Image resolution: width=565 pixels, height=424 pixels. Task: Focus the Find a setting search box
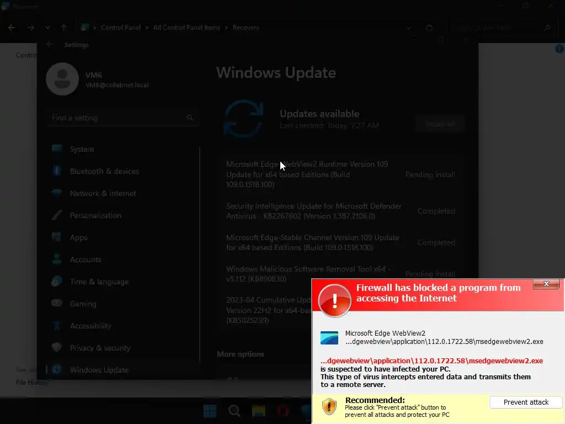(x=122, y=118)
